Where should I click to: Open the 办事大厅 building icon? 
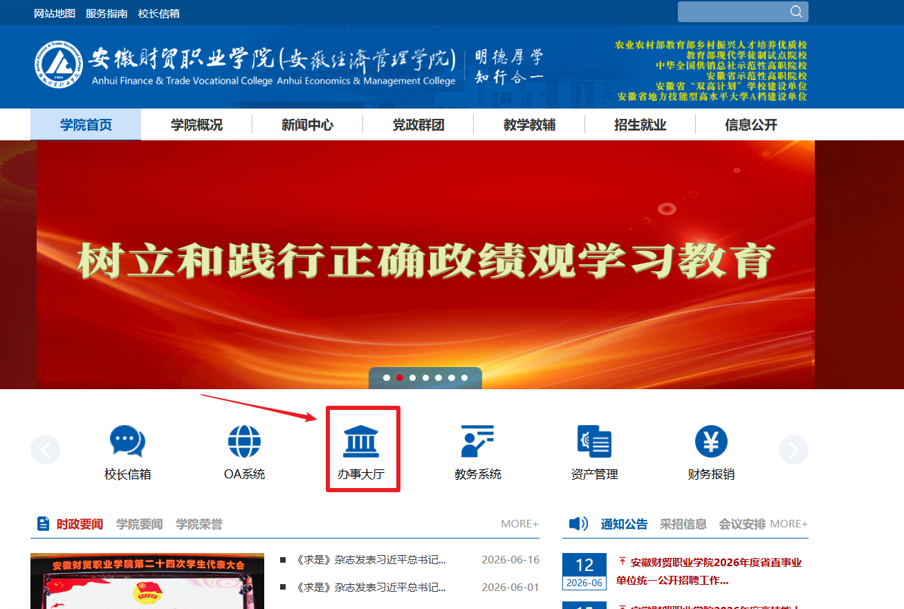click(x=361, y=441)
